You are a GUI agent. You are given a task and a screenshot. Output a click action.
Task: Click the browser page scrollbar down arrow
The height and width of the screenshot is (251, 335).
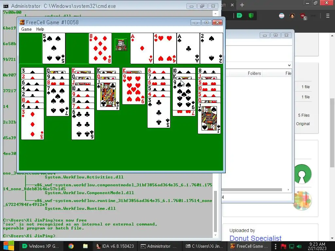(332, 238)
